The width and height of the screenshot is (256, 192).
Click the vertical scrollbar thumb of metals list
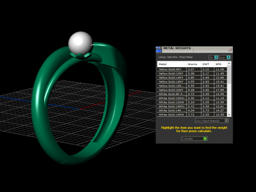(229, 75)
